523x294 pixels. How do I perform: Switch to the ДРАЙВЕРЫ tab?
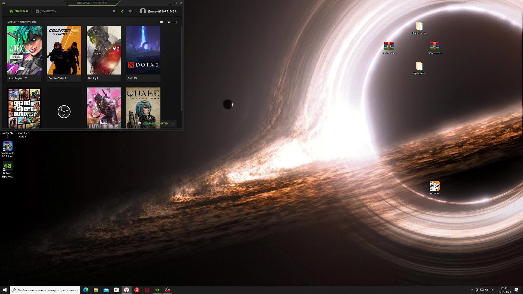46,11
